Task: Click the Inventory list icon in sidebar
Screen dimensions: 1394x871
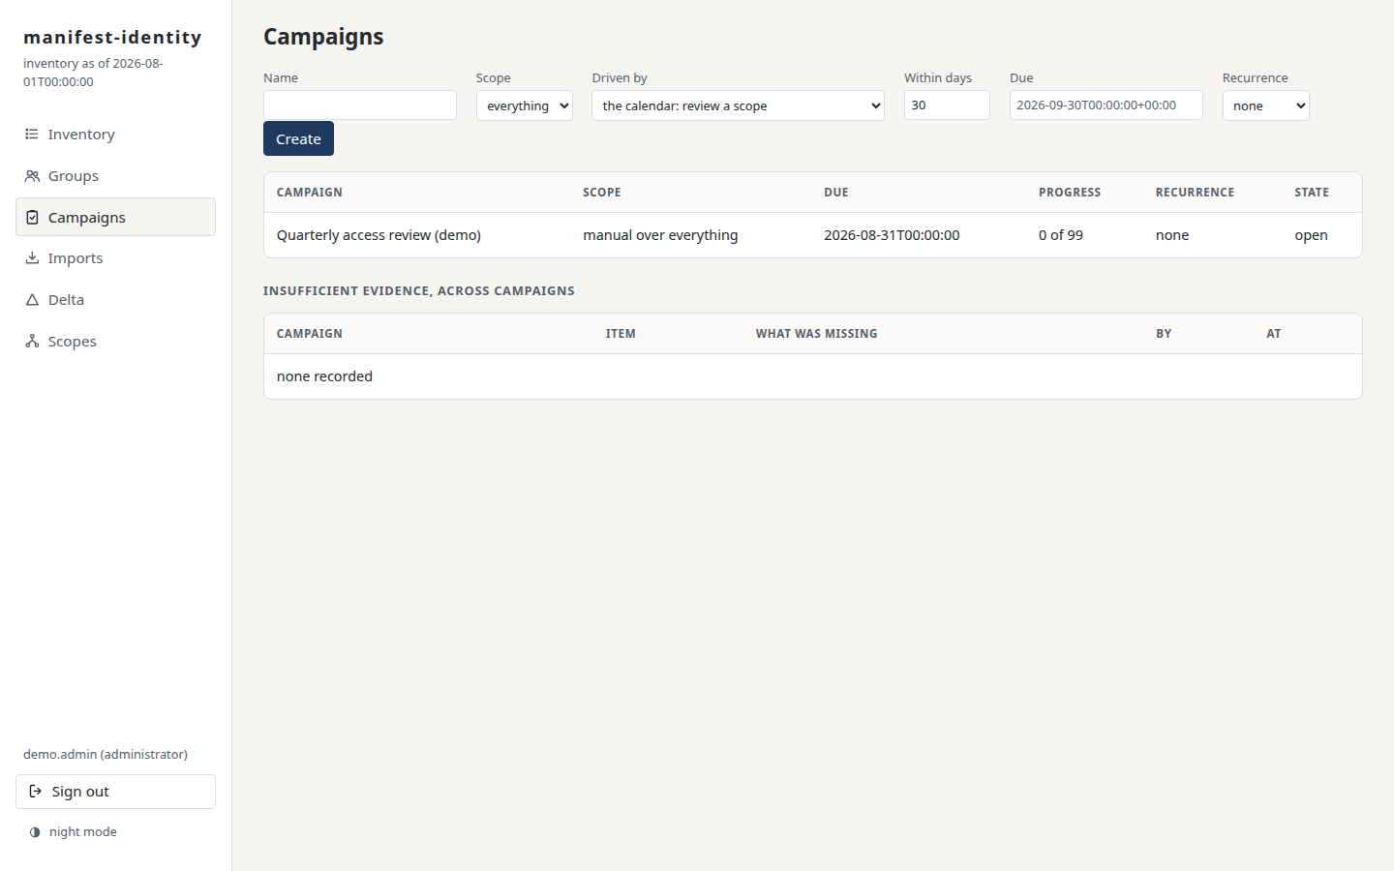Action: tap(32, 135)
